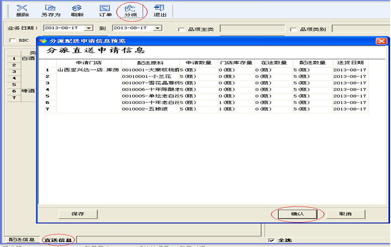
Task: Switch to the 直送信息 tab
Action: (58, 240)
